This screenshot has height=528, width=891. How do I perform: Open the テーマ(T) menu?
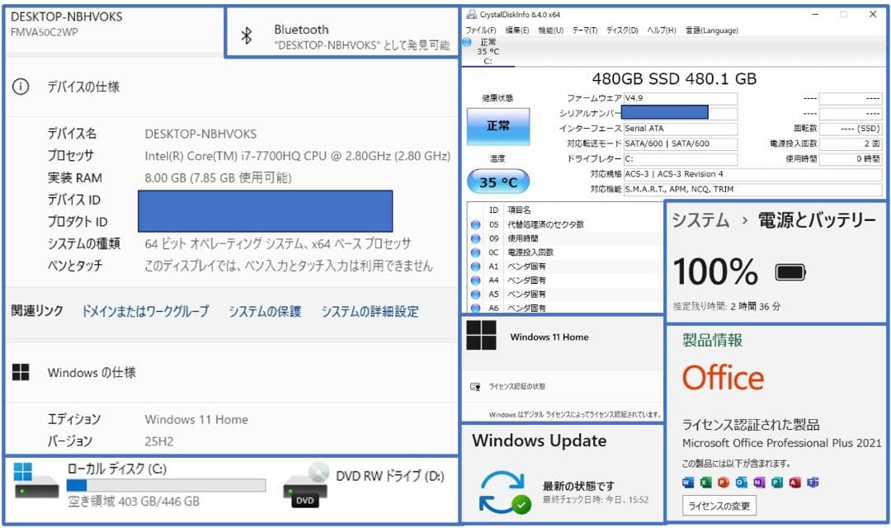click(586, 30)
